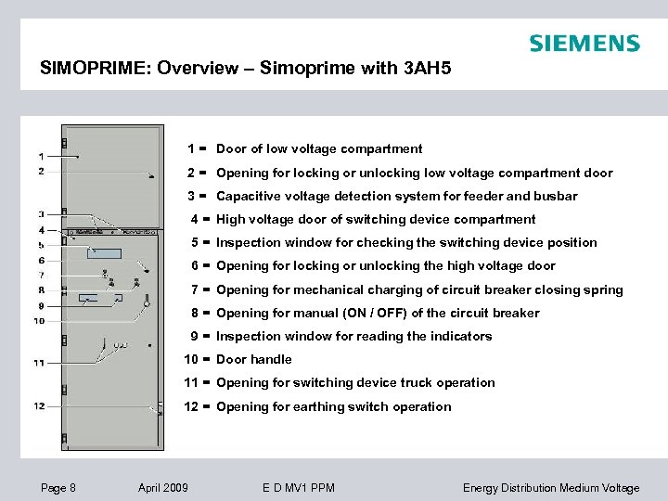Select 'Opening for earthing switch operation' text
The height and width of the screenshot is (501, 668).
tap(334, 406)
